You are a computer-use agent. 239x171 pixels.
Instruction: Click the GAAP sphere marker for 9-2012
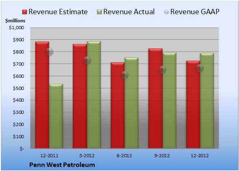[x=162, y=70]
